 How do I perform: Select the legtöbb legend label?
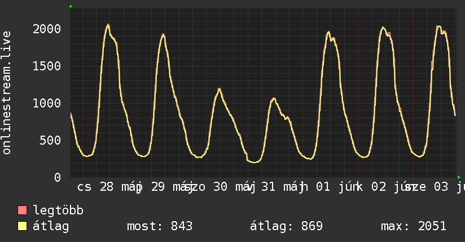[58, 210]
